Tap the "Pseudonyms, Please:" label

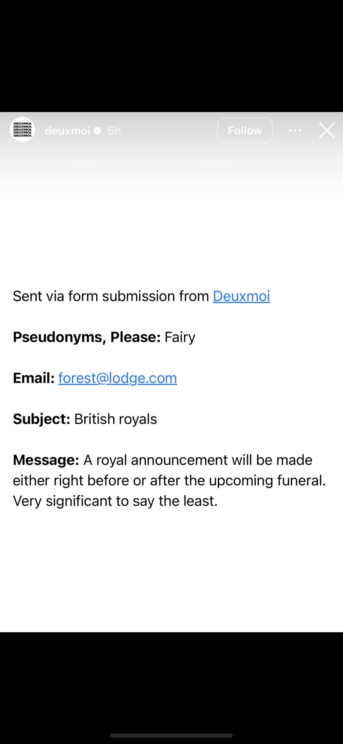coord(87,337)
